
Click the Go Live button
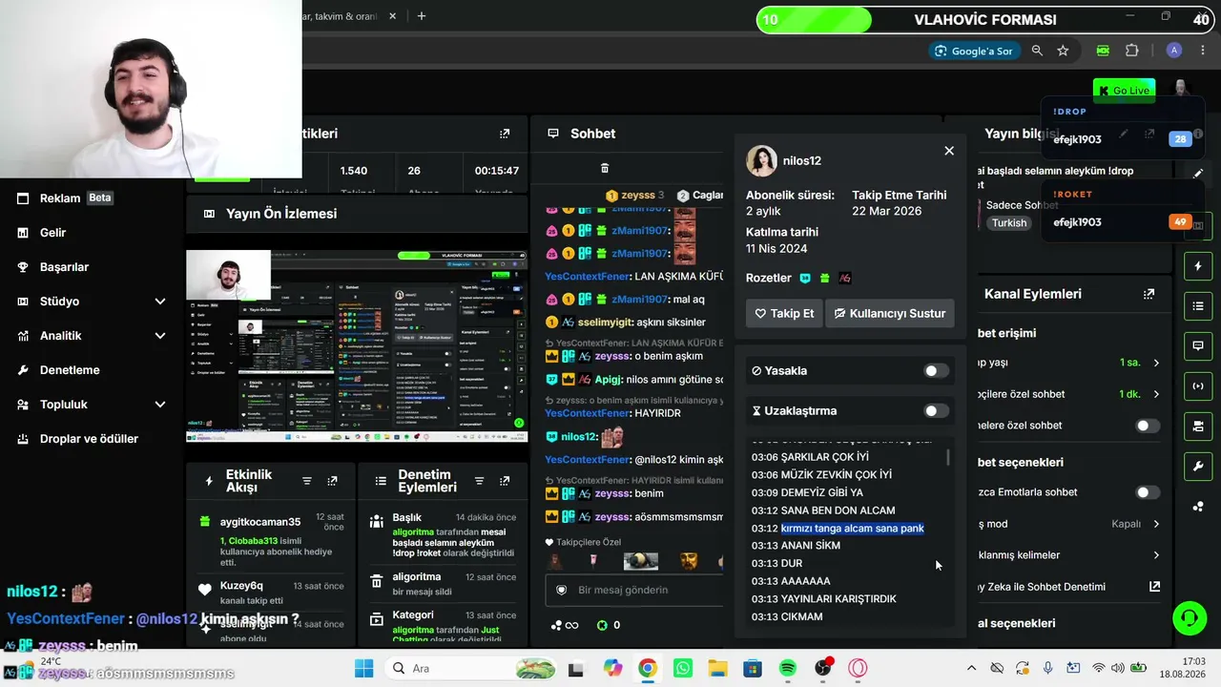coord(1124,91)
